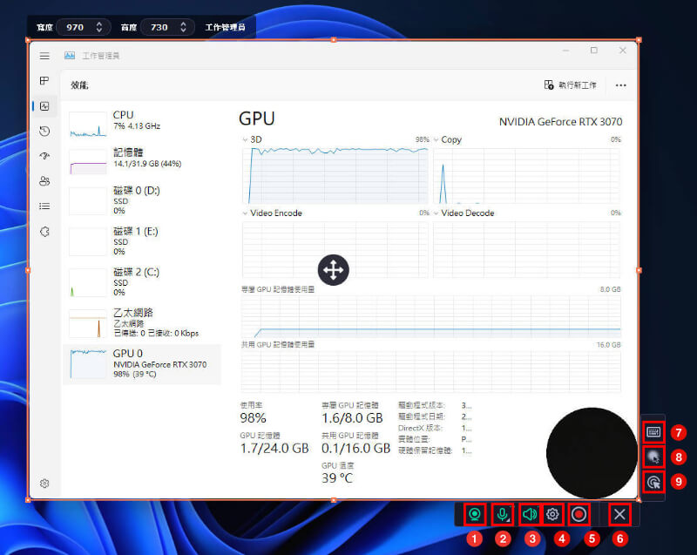Open the recorder settings gear
697x555 pixels.
coord(552,515)
